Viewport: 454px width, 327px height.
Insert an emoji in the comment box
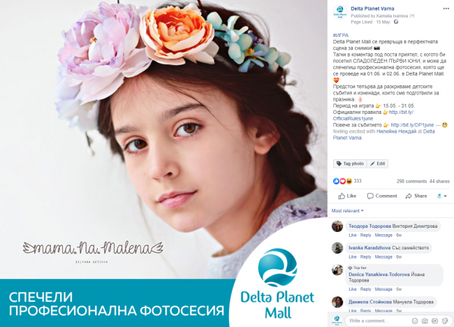click(x=415, y=321)
